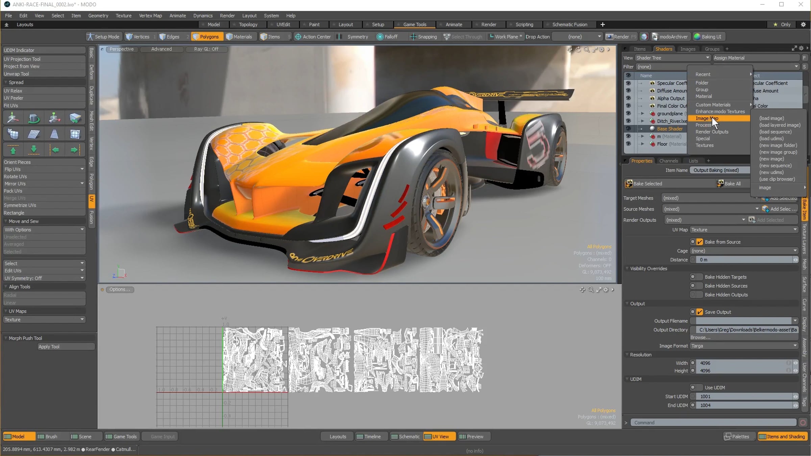Align UVs up with green up arrow
This screenshot has width=811, height=456.
13,150
